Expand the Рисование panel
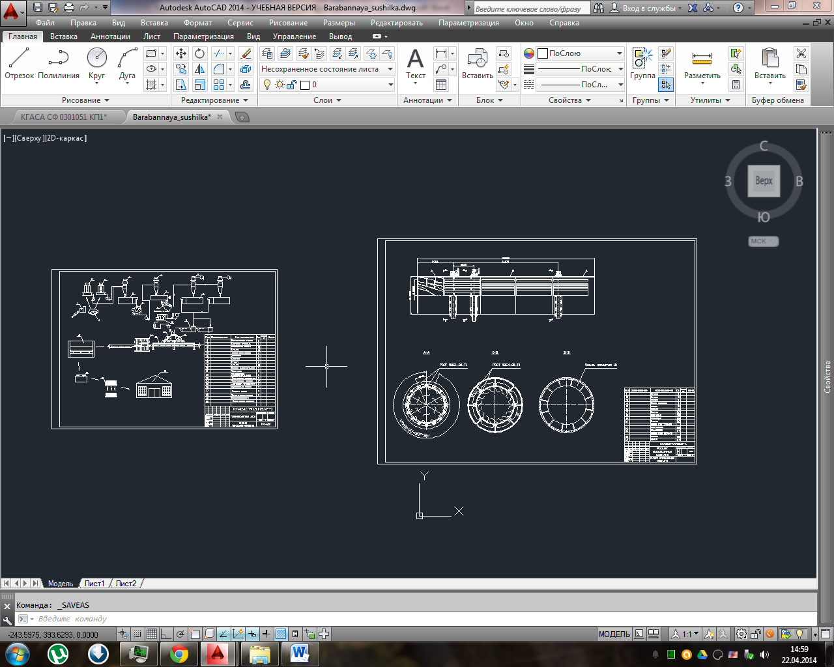This screenshot has width=834, height=667. coord(86,100)
